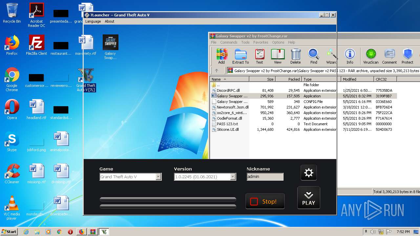Select missionp.rtf desktop file

pos(36,174)
